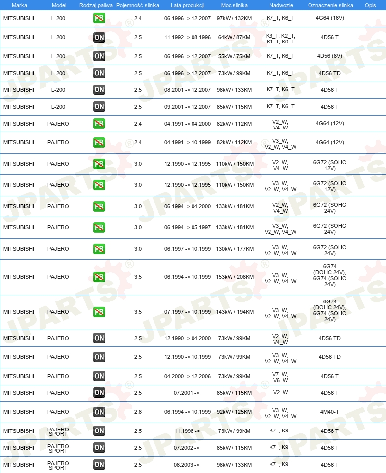Click the Rodzaj paliwa column header

(x=96, y=5)
